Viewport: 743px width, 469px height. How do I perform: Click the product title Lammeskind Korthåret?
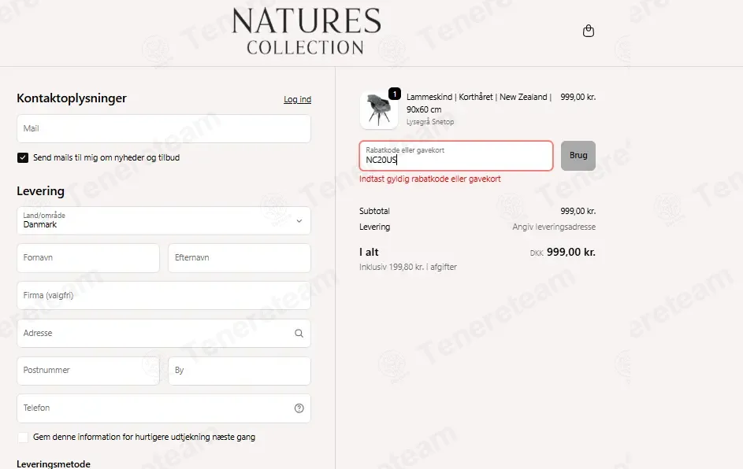click(x=478, y=103)
